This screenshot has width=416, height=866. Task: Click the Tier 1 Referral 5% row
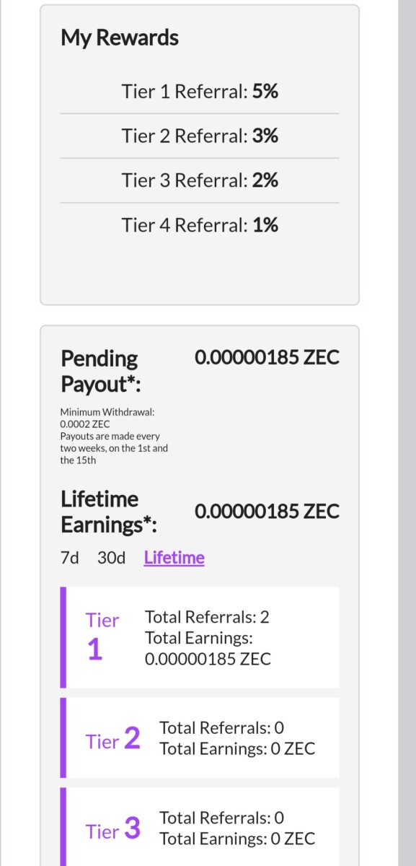tap(200, 92)
